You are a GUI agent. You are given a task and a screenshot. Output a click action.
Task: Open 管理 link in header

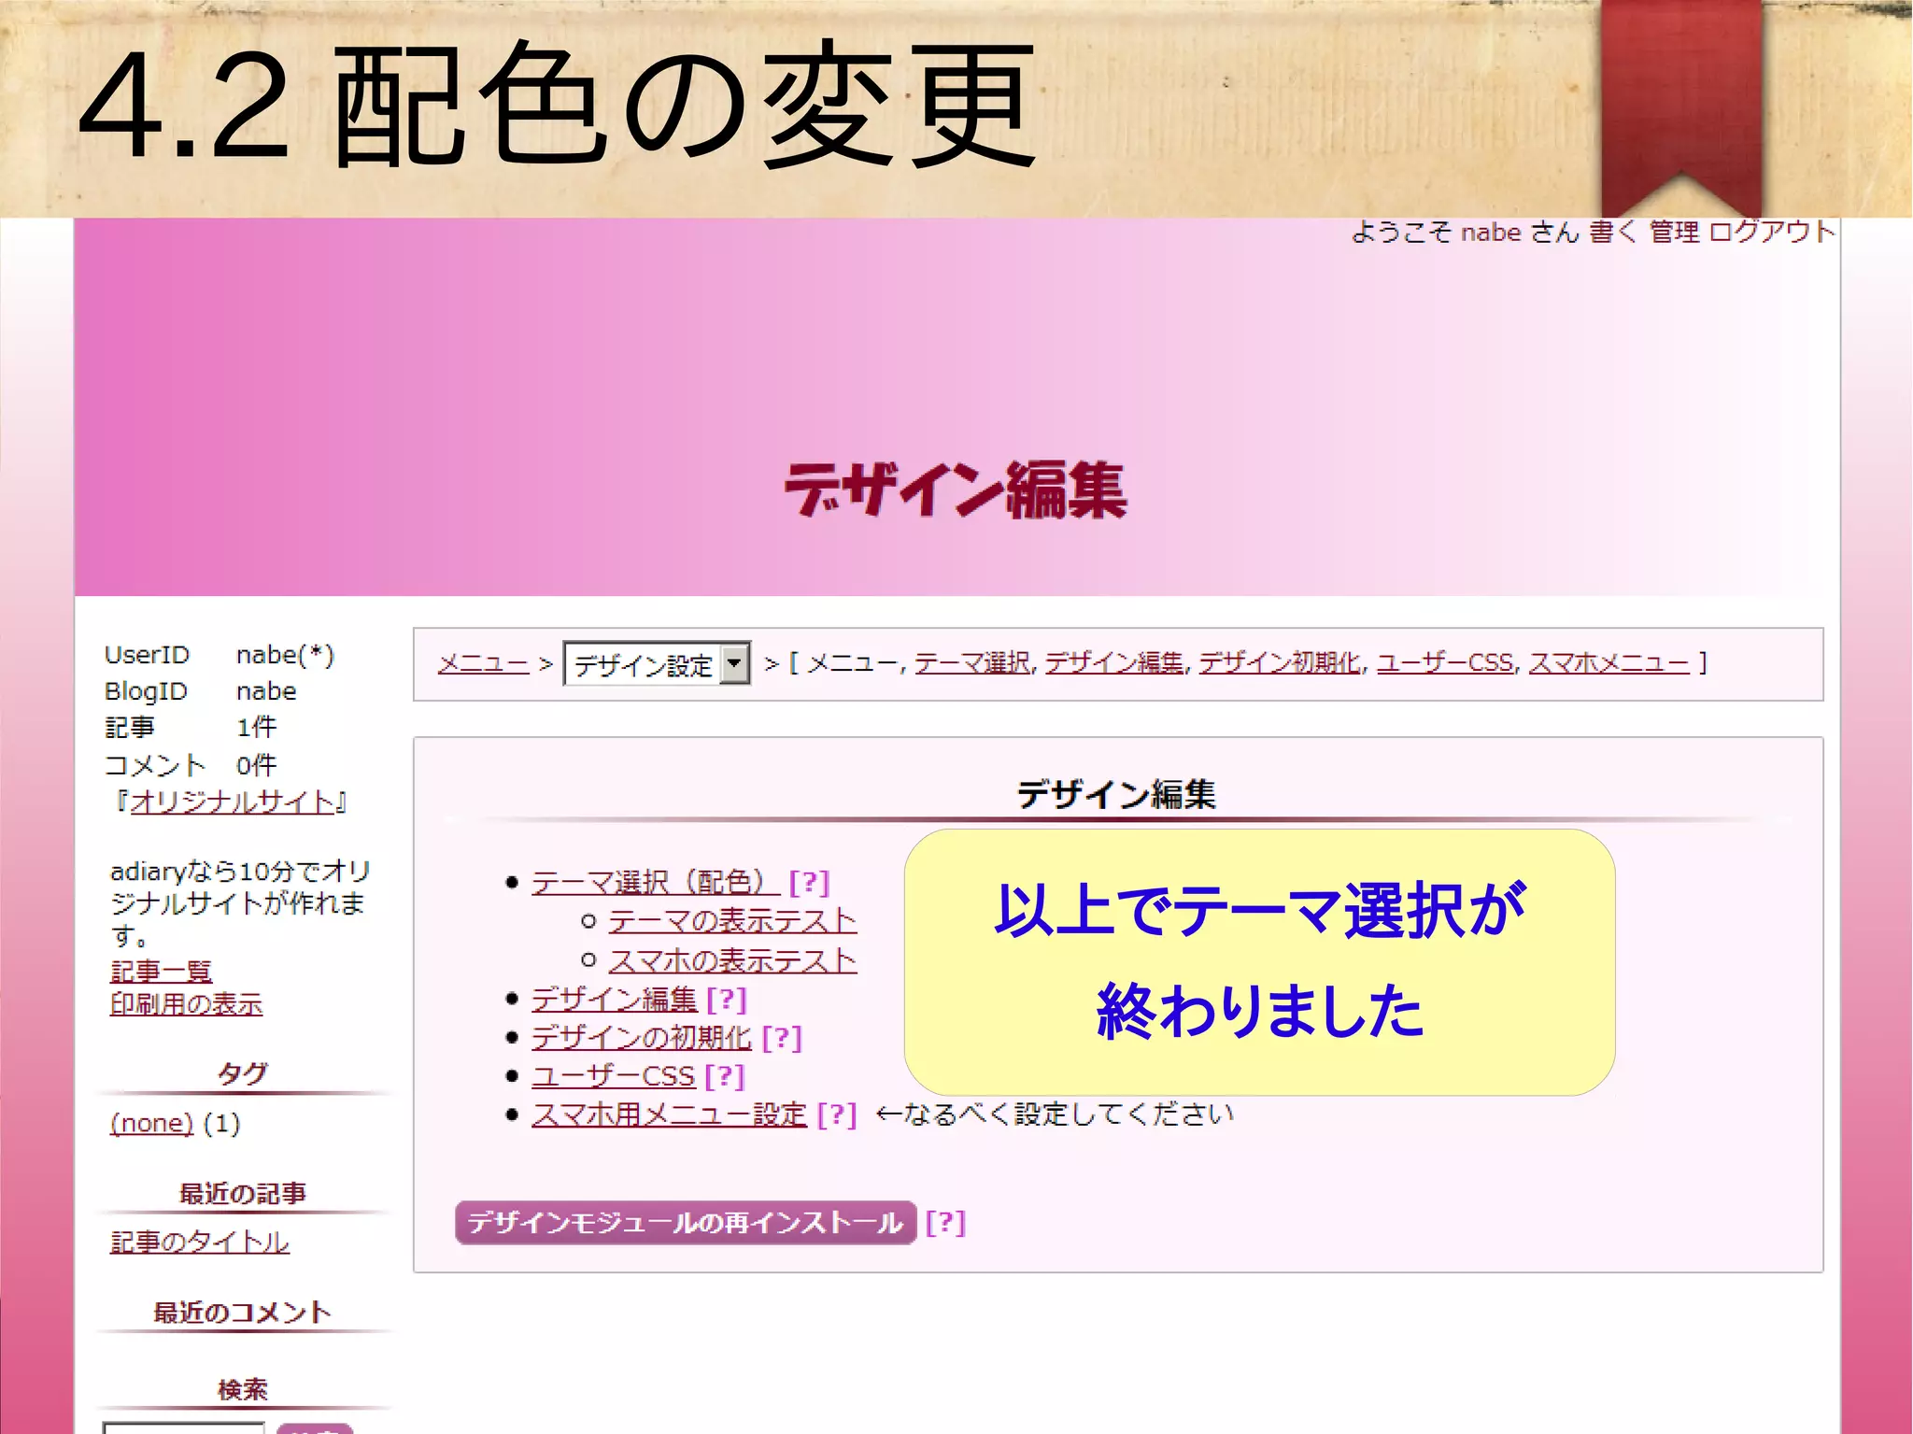coord(1674,232)
